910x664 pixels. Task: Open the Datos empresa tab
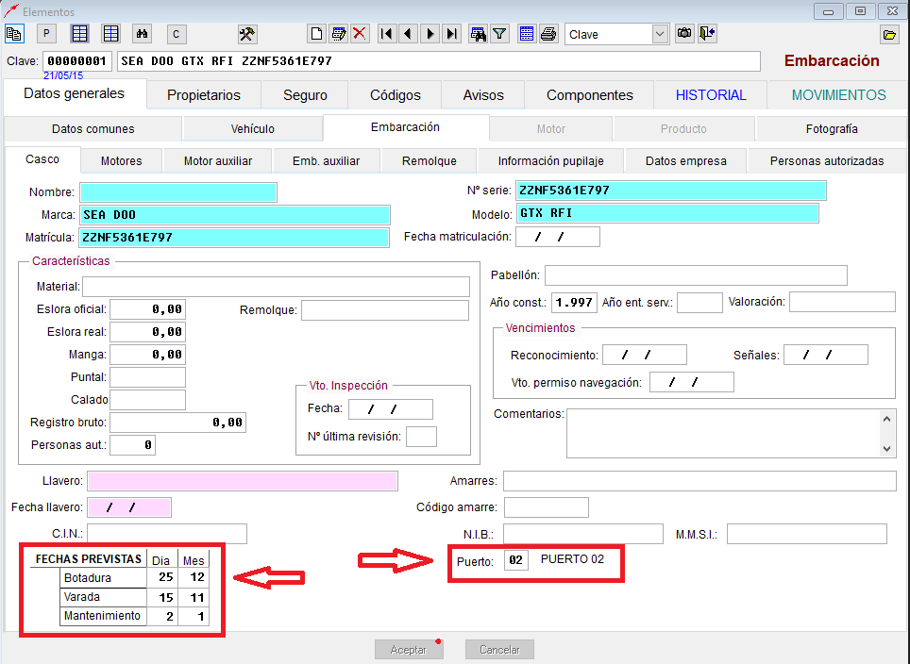click(x=686, y=160)
